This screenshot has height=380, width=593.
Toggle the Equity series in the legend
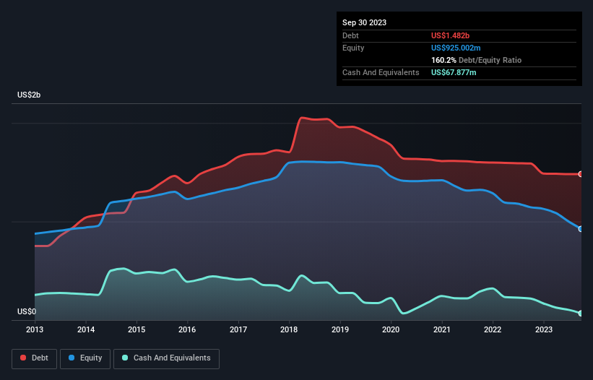pyautogui.click(x=85, y=358)
